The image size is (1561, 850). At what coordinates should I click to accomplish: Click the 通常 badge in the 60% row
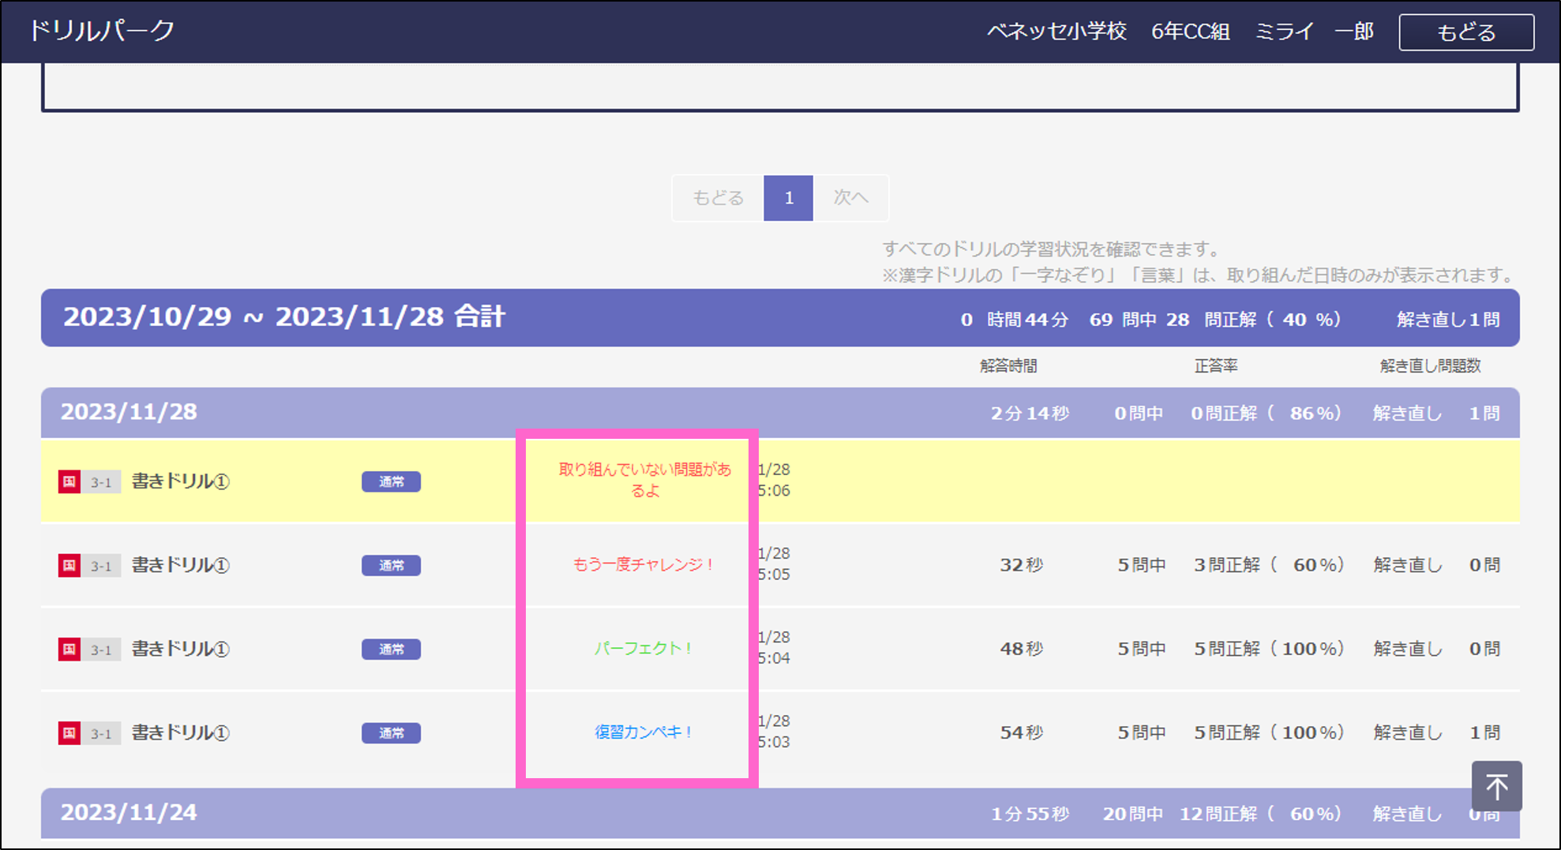(x=391, y=565)
